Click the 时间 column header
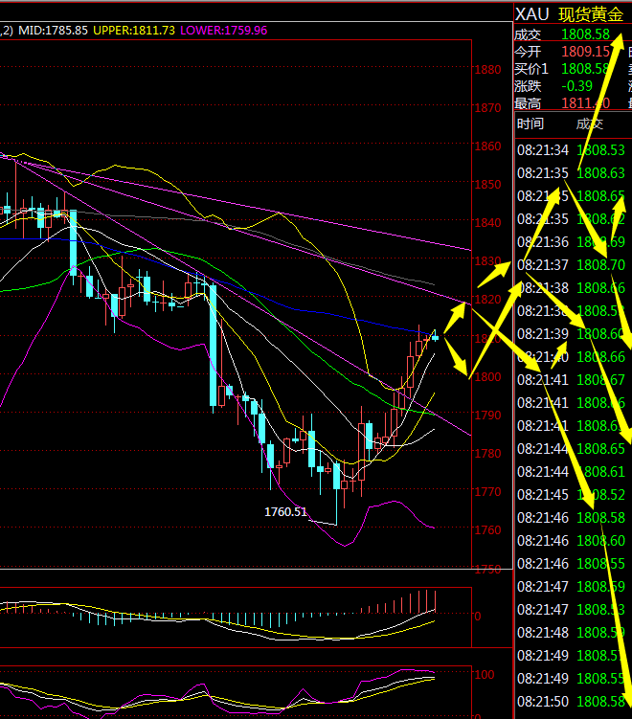 pos(530,124)
